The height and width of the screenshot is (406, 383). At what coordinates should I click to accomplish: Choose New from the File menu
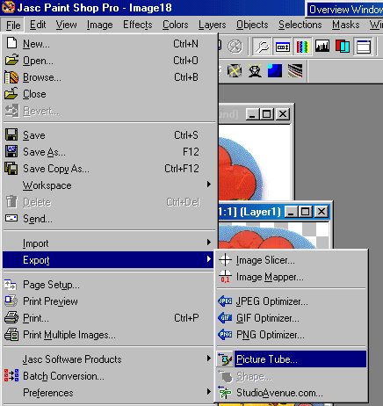pos(108,44)
